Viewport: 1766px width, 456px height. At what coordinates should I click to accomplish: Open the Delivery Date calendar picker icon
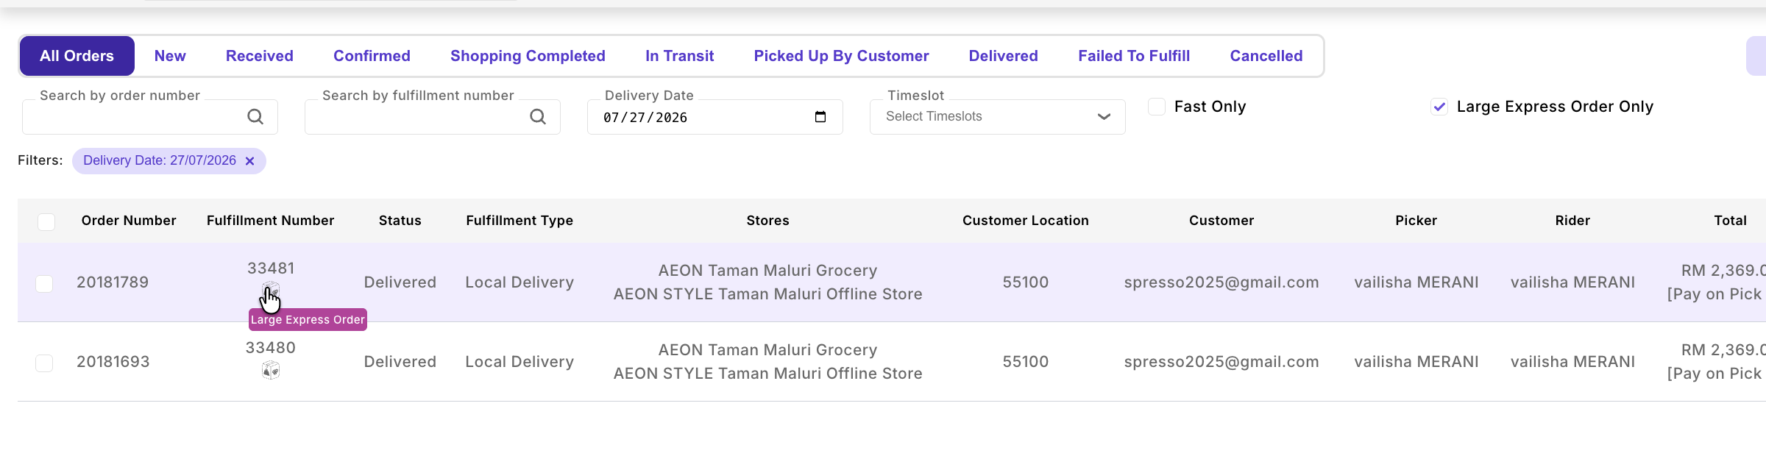820,117
